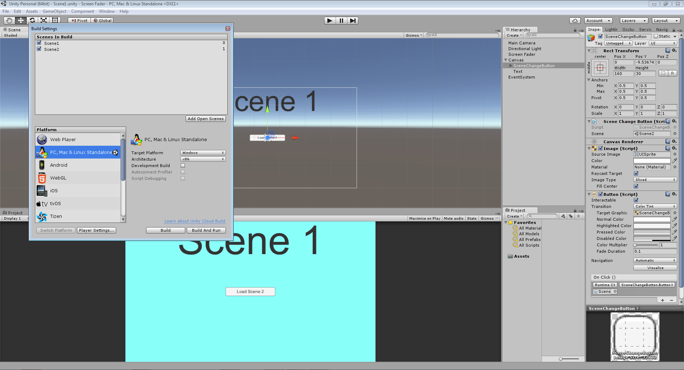Toggle Maximize on Play
Image resolution: width=684 pixels, height=370 pixels.
tap(425, 218)
